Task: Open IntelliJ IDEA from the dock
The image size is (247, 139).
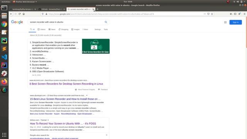Action: [x=4, y=65]
